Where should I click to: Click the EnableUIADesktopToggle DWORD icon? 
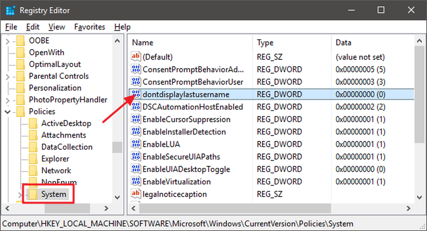136,169
